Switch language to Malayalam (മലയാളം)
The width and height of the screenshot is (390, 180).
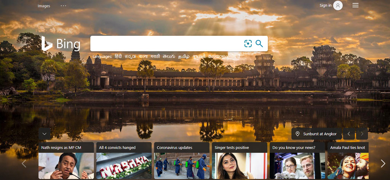click(218, 56)
